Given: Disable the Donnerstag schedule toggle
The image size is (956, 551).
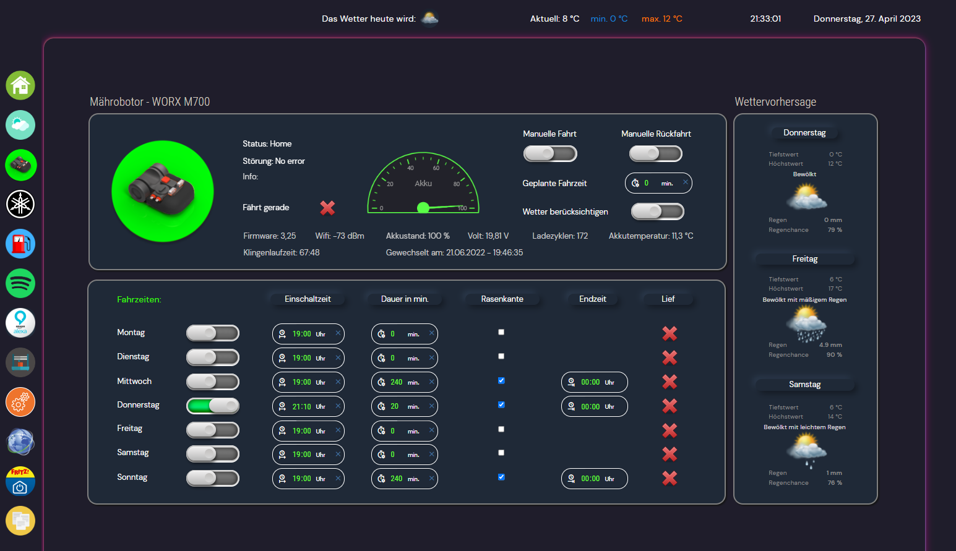Looking at the screenshot, I should pyautogui.click(x=213, y=406).
